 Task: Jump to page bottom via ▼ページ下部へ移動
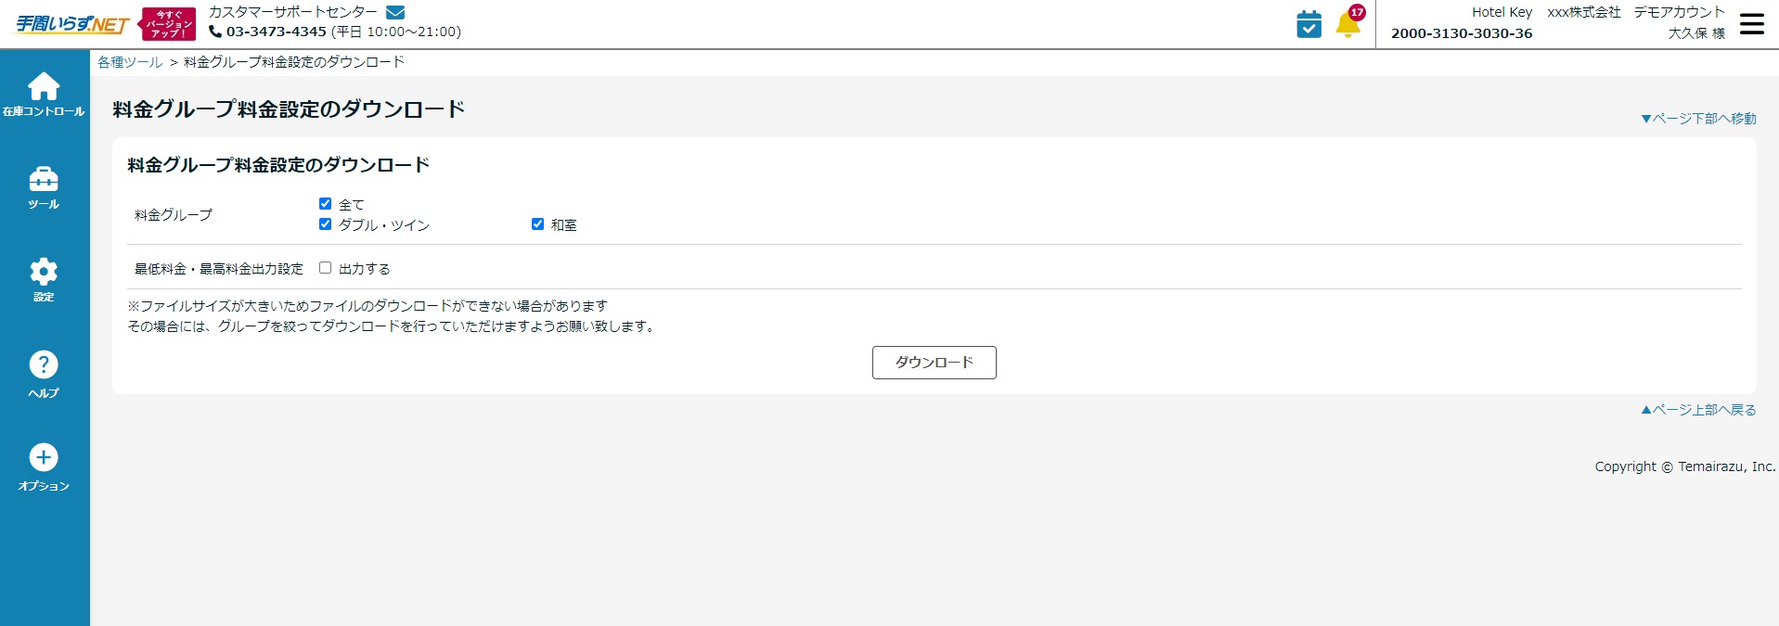(x=1698, y=119)
